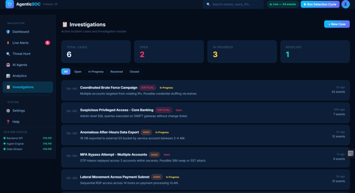Open Anomalous After-Hours Data Export case
The height and width of the screenshot is (193, 355).
205,135
